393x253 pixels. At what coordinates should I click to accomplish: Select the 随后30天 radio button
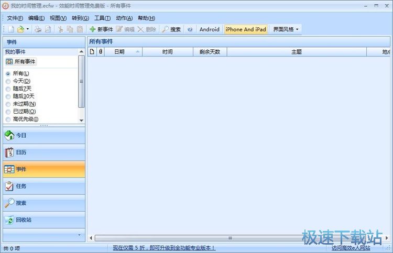pos(8,96)
